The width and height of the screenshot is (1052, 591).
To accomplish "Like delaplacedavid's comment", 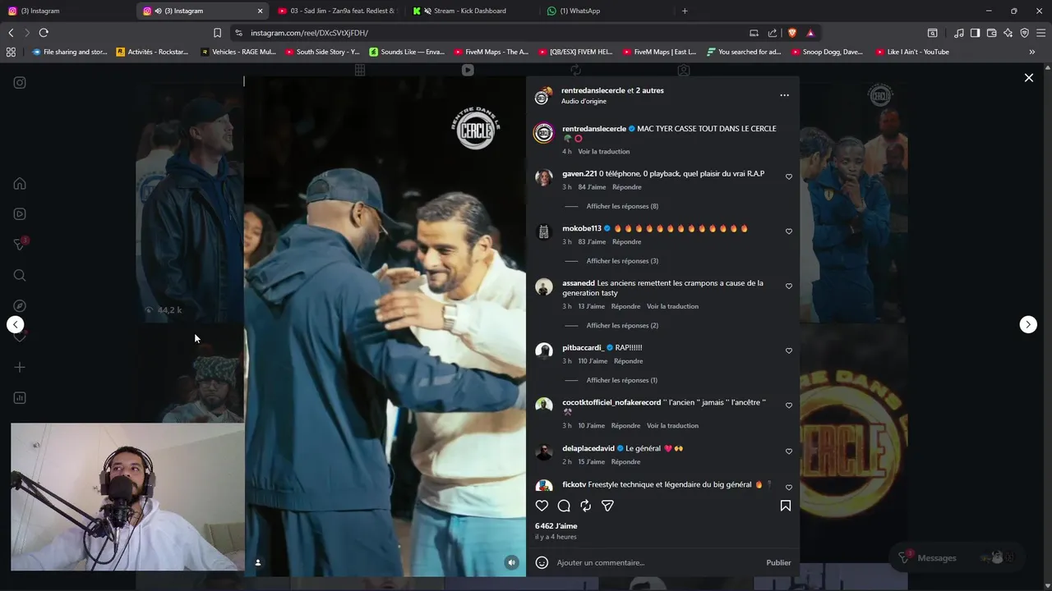I will click(789, 451).
